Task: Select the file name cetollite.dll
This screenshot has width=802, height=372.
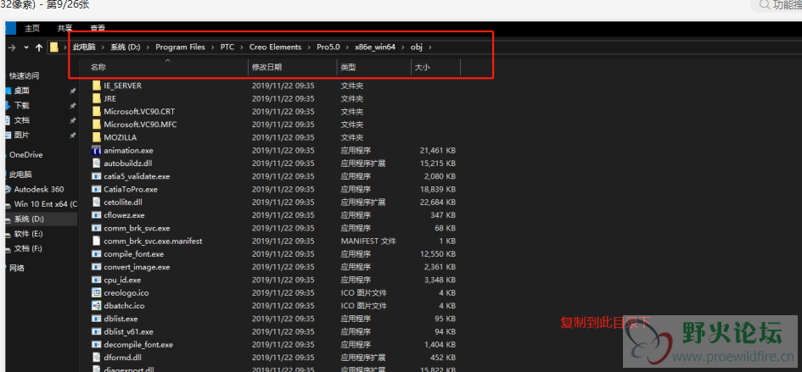Action: [x=125, y=202]
